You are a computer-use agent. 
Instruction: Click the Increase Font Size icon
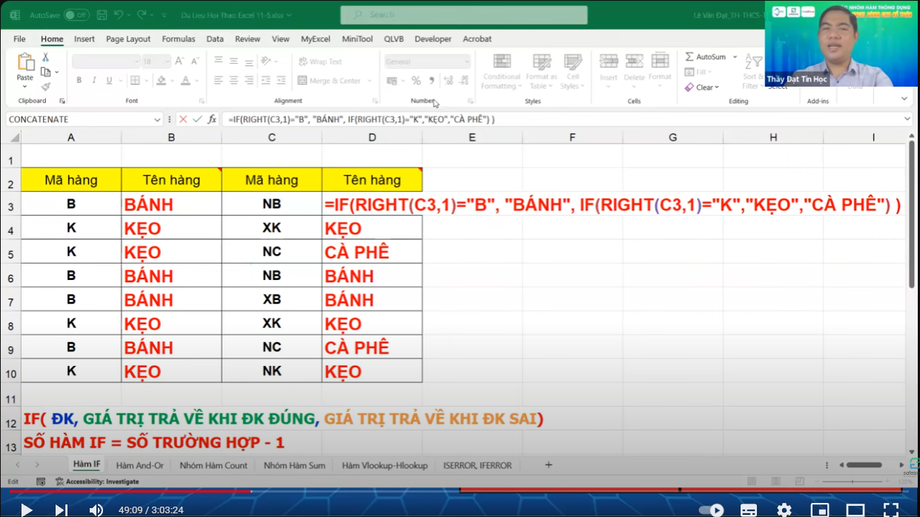coord(179,61)
